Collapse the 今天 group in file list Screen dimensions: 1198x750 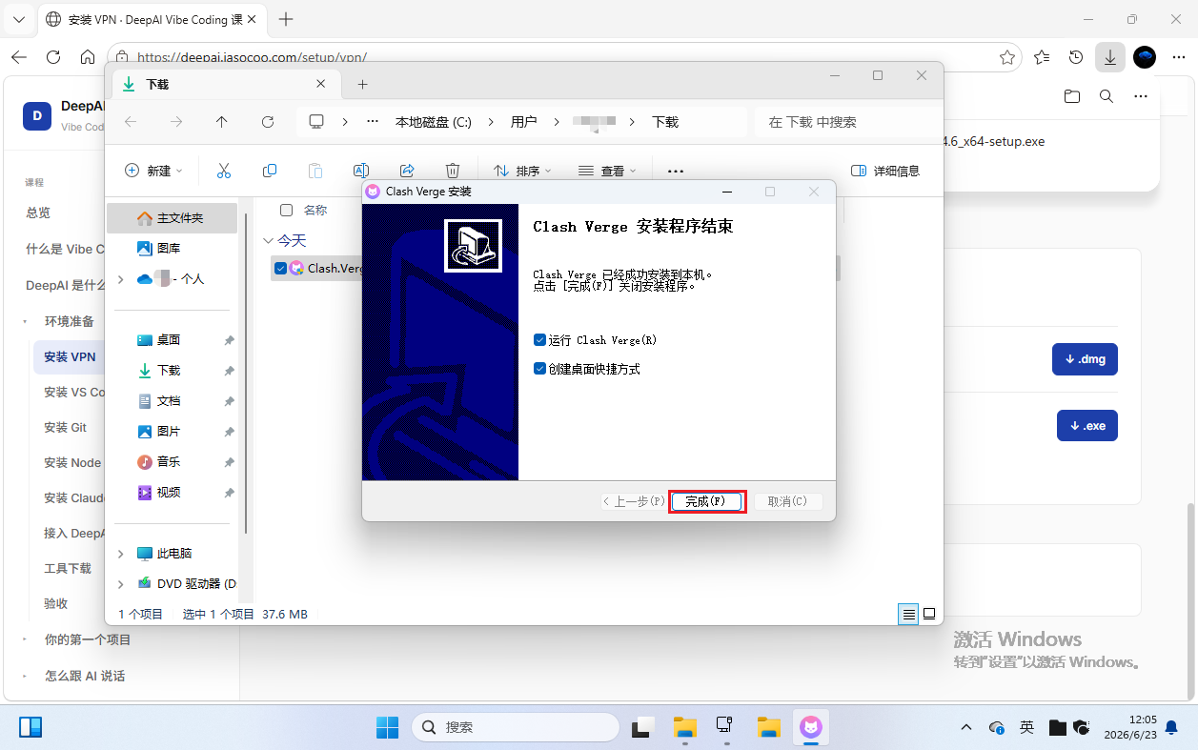click(267, 241)
